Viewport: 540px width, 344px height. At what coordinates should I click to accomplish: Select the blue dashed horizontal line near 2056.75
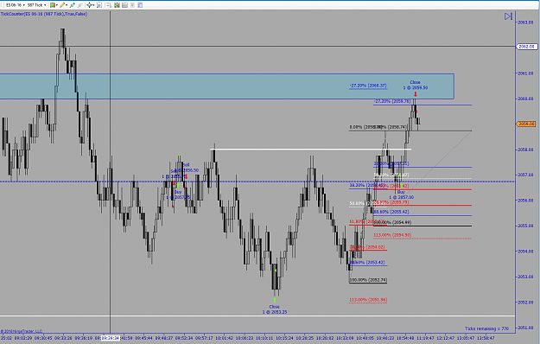257,182
